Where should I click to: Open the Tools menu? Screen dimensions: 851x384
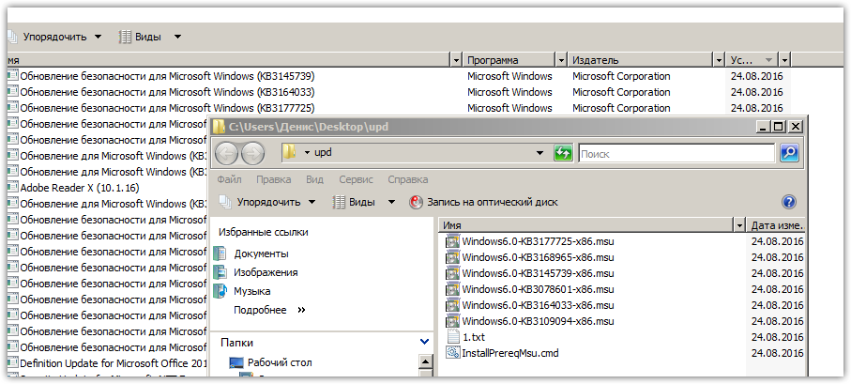356,178
